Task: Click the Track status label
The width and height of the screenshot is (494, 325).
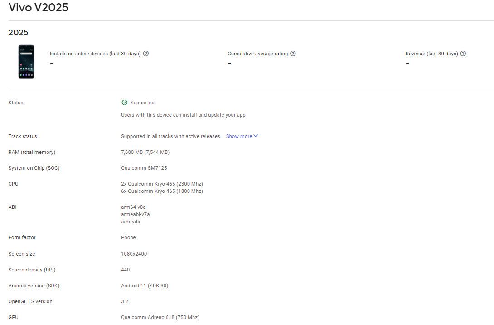Action: 23,136
